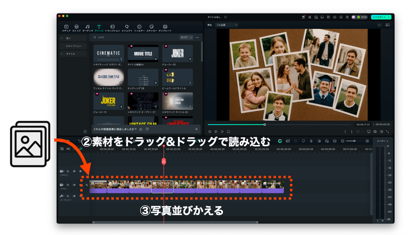This screenshot has height=235, width=408.
Task: Take a snapshot with camera icon
Action: pyautogui.click(x=375, y=131)
